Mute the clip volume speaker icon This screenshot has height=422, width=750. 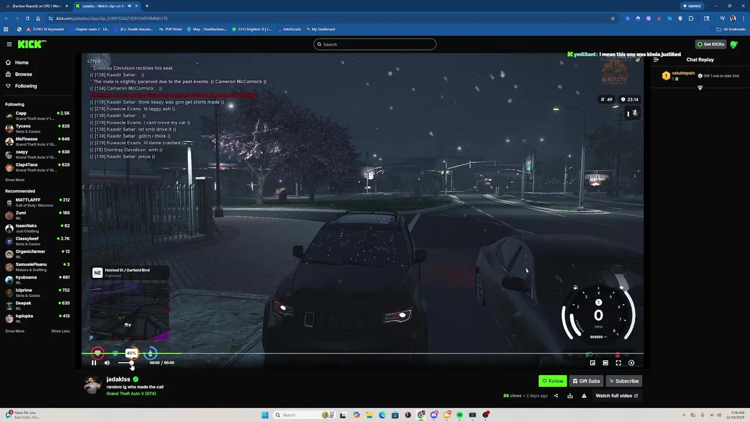pos(107,363)
